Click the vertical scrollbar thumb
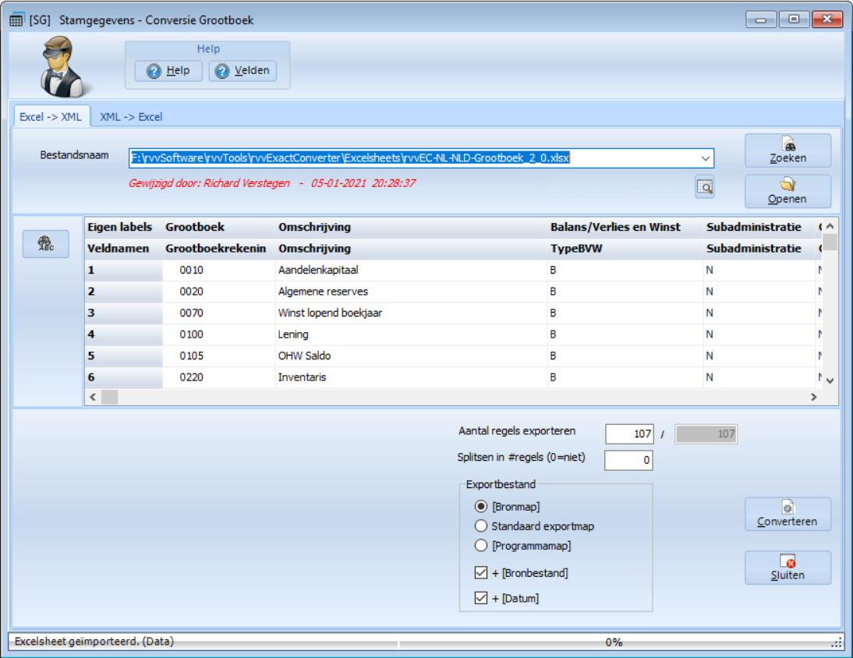 point(830,242)
